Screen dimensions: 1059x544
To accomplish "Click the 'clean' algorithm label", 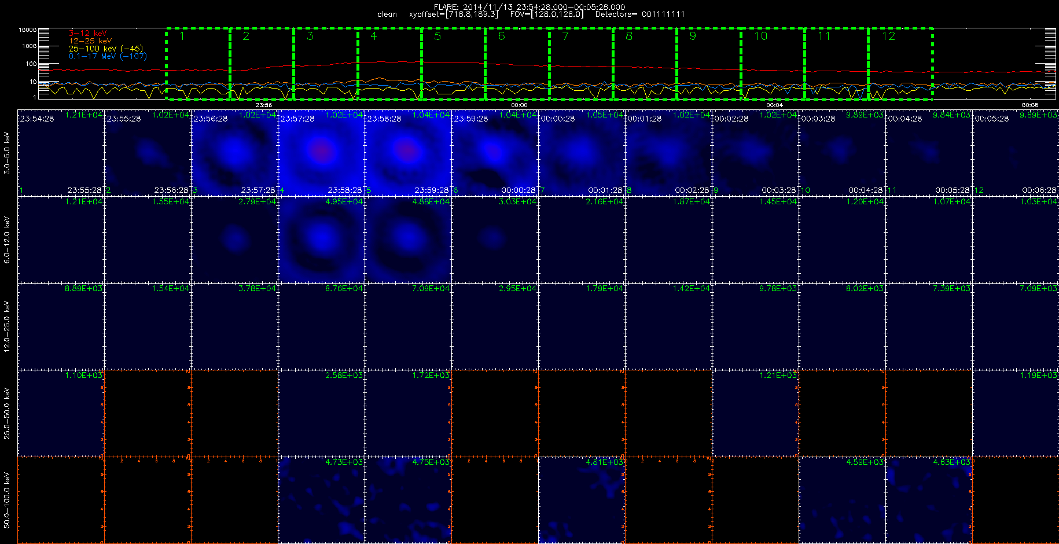I will [387, 14].
